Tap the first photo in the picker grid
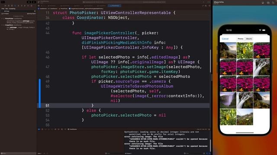277x155 pixels. 228,50
